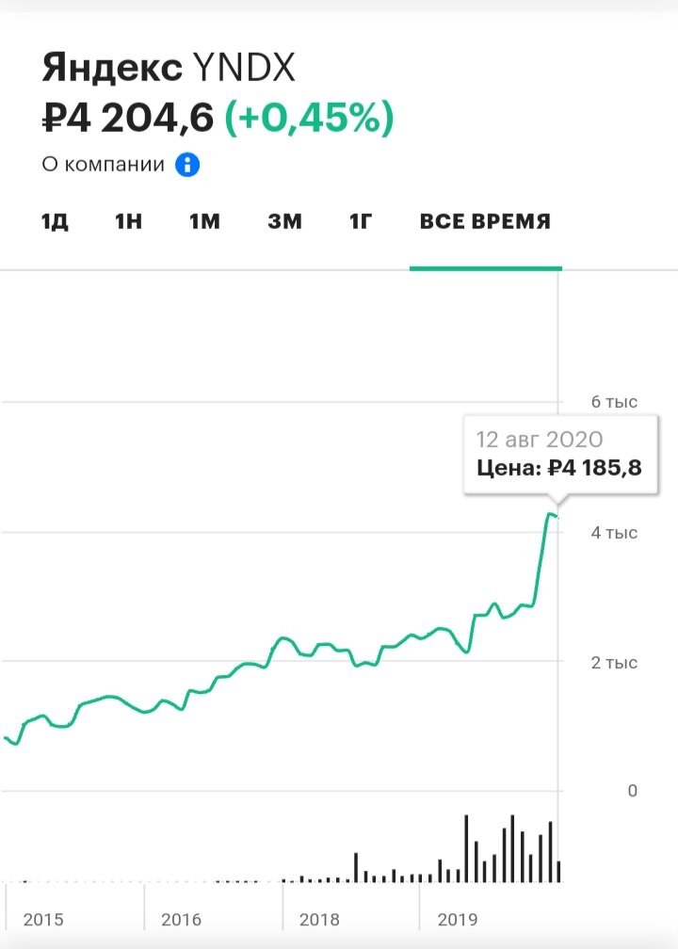Screen dimensions: 678x949
Task: Open the О компании link
Action: [x=103, y=164]
